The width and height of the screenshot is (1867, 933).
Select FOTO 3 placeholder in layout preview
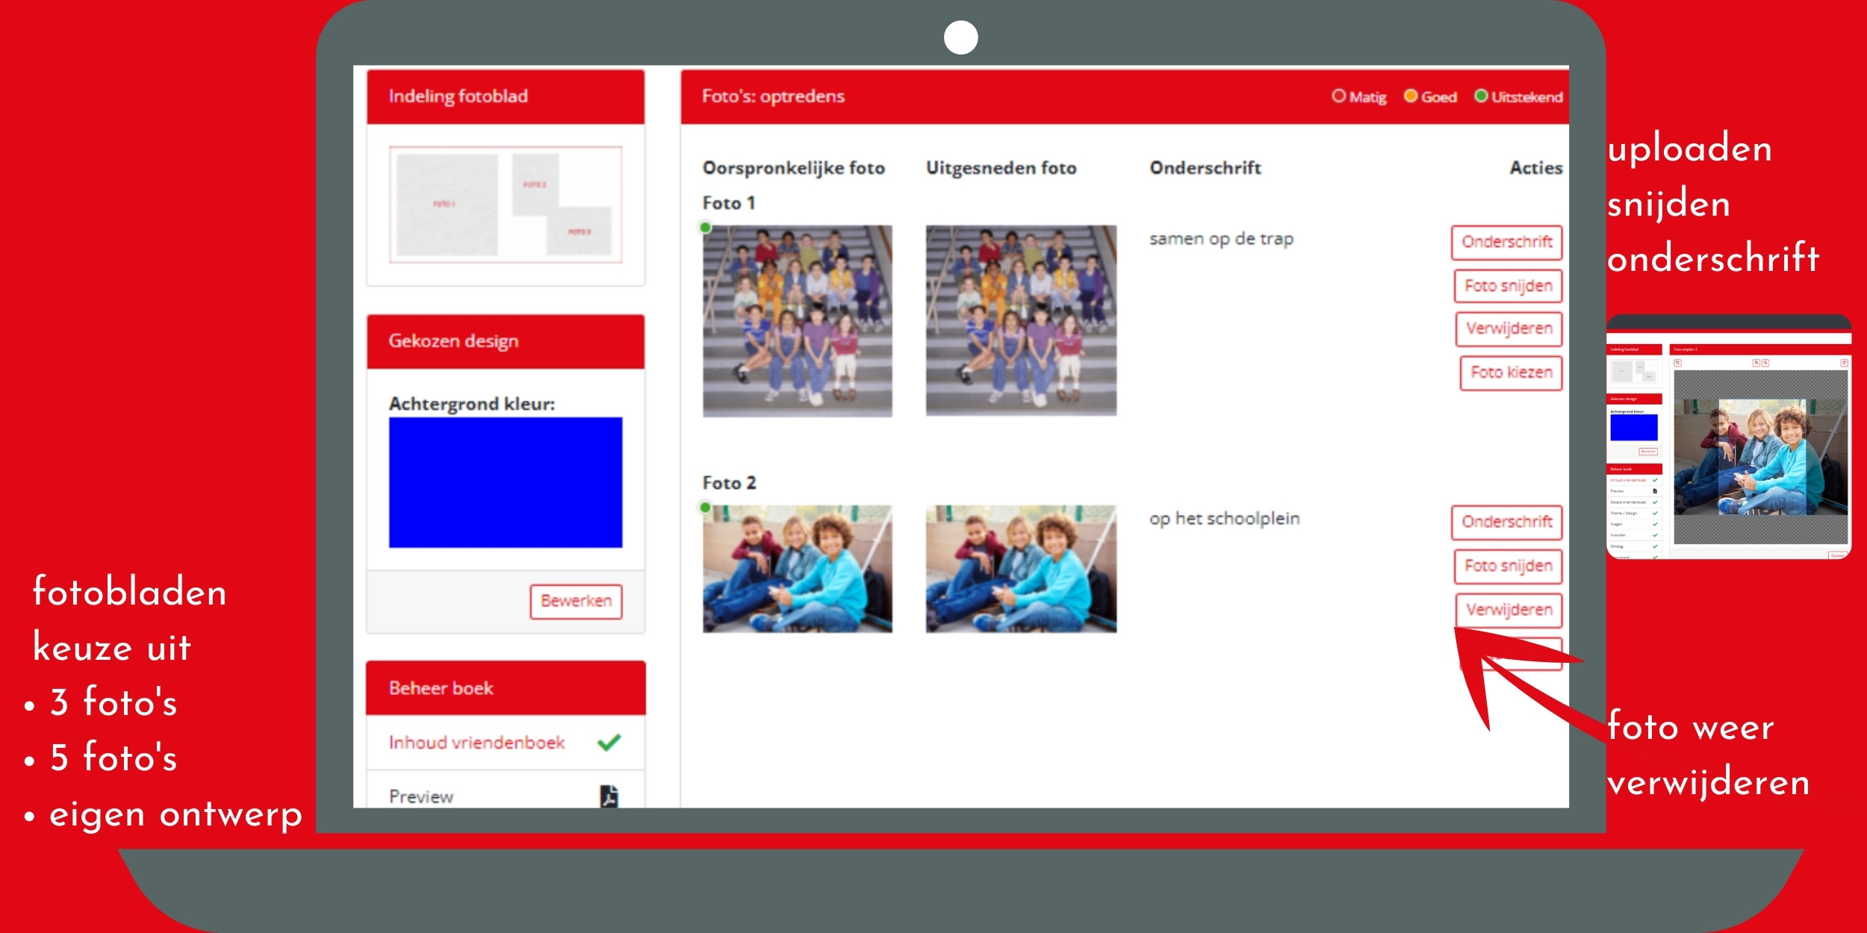579,231
